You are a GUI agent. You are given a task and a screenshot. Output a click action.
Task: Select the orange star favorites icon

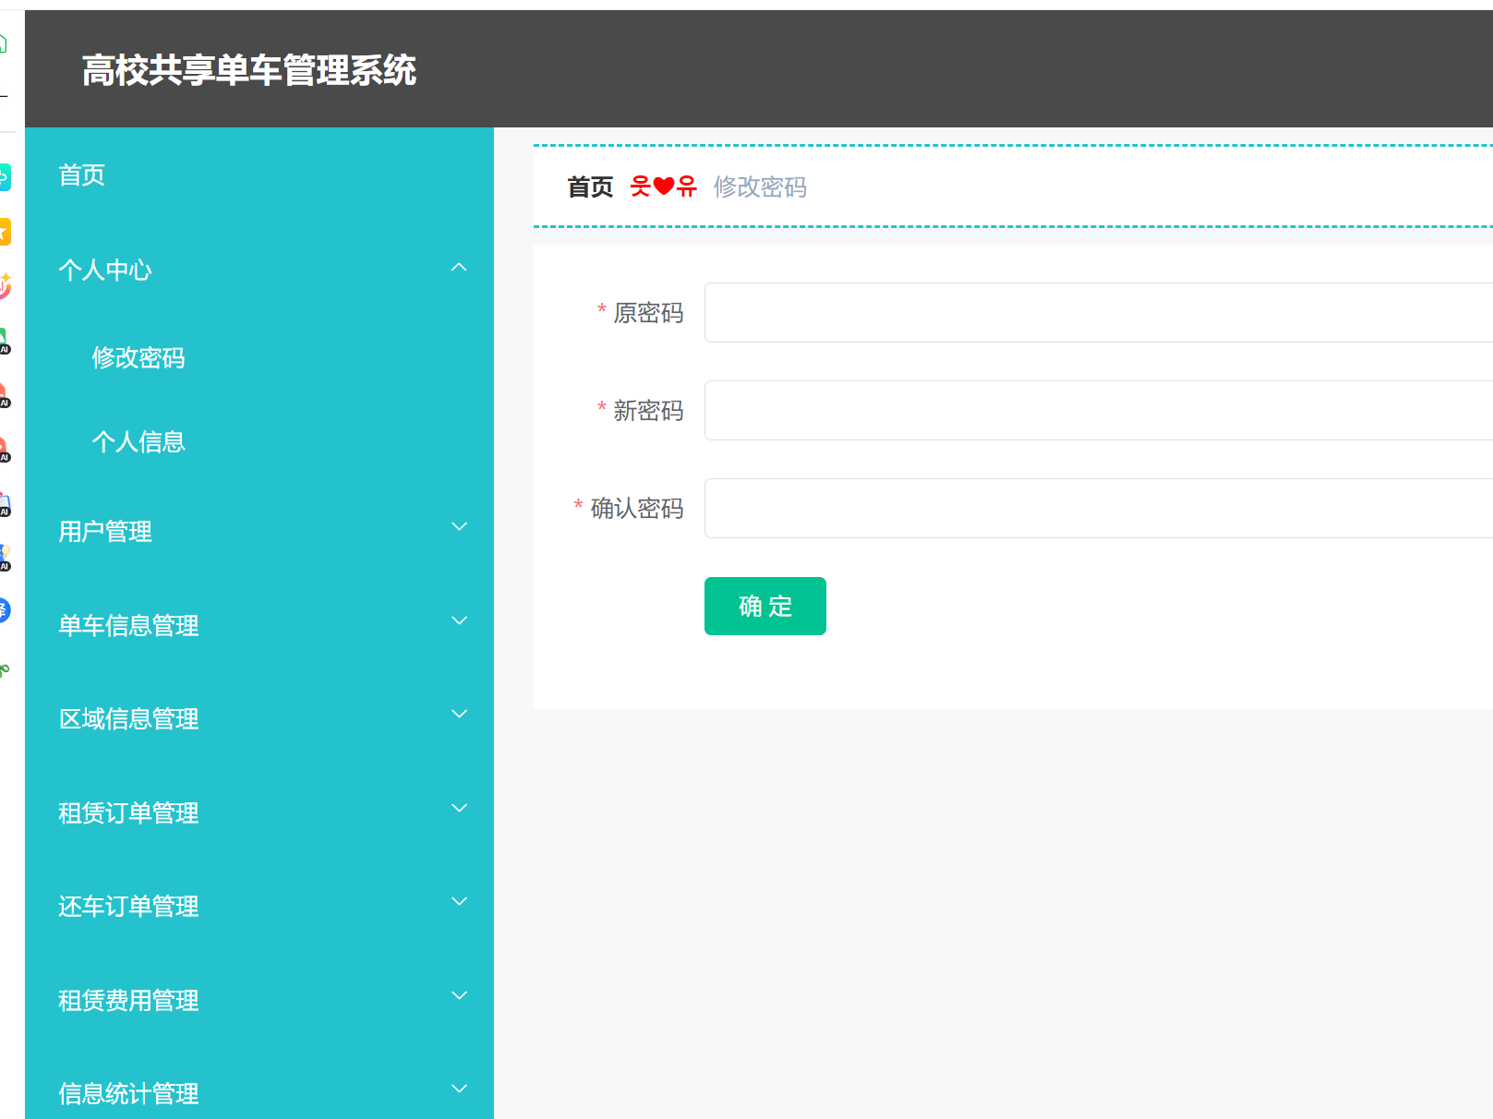(5, 233)
